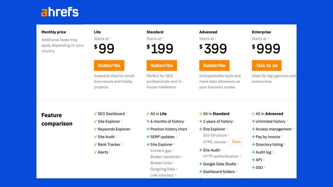Select the Site Audit feature in Lite
Viewport: 333px width, 187px height.
click(106, 137)
